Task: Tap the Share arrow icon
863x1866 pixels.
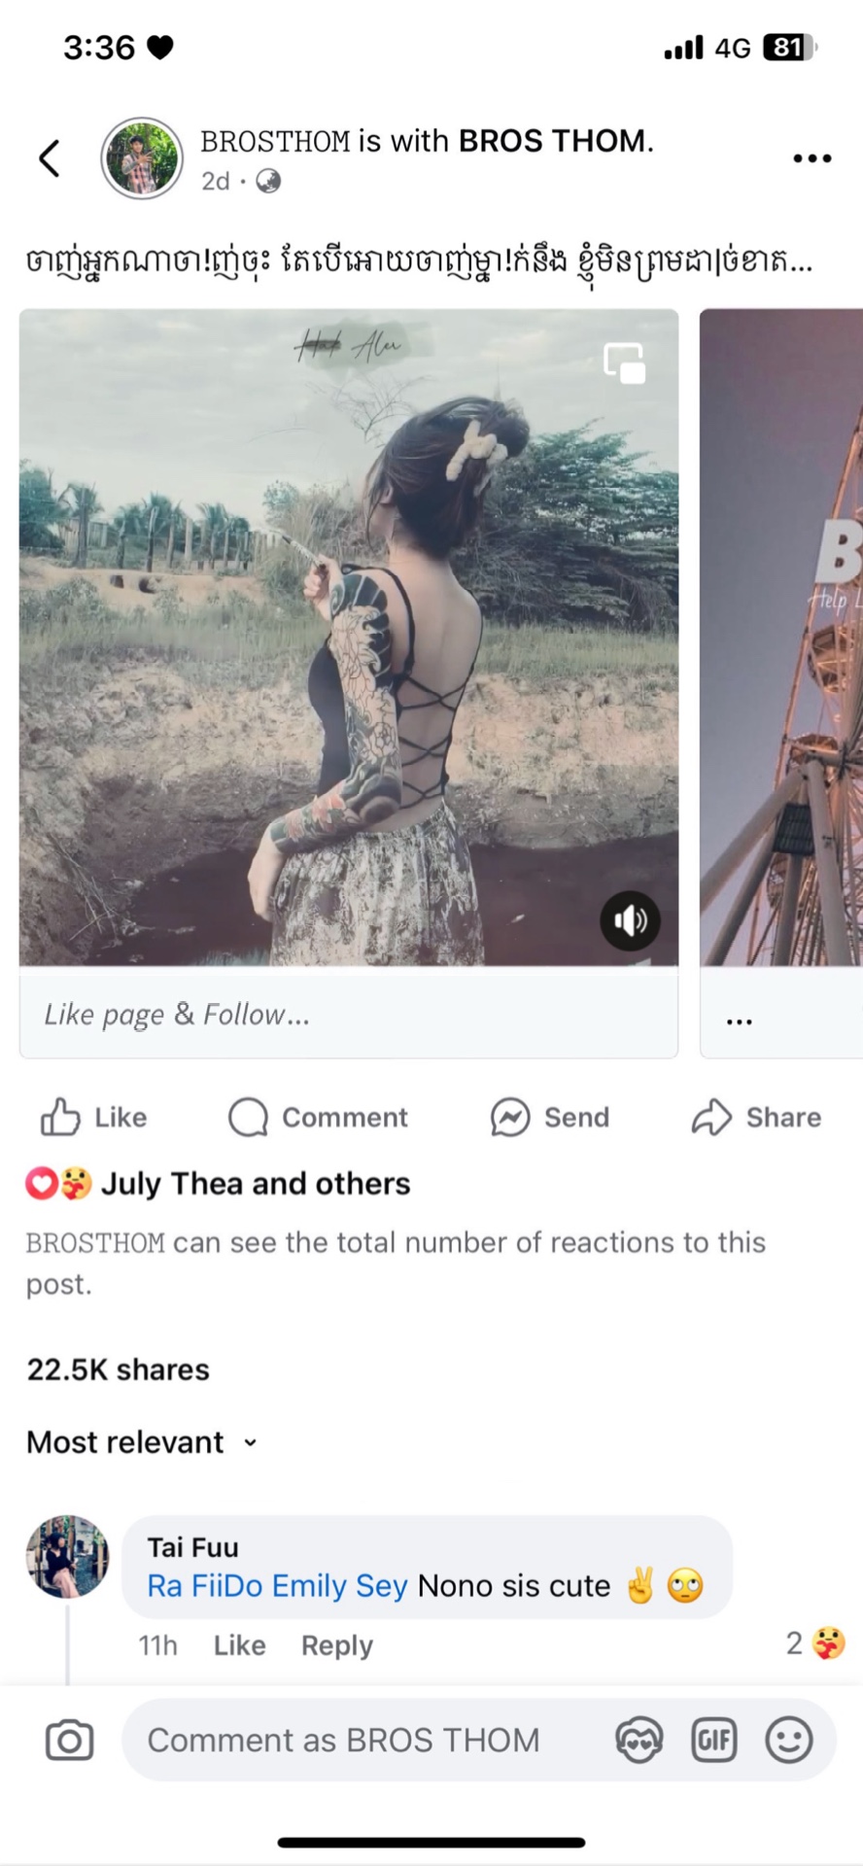Action: click(x=711, y=1118)
